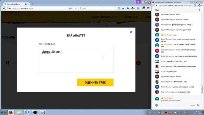Mute the tab using the speaker icon
Image resolution: width=204 pixels, height=115 pixels.
[x=25, y=4]
